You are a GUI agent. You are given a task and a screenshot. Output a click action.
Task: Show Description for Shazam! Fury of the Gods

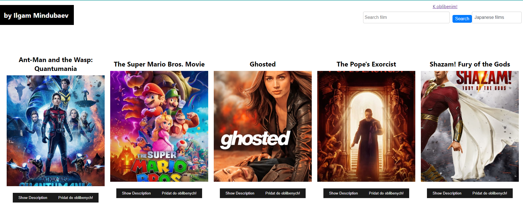447,193
